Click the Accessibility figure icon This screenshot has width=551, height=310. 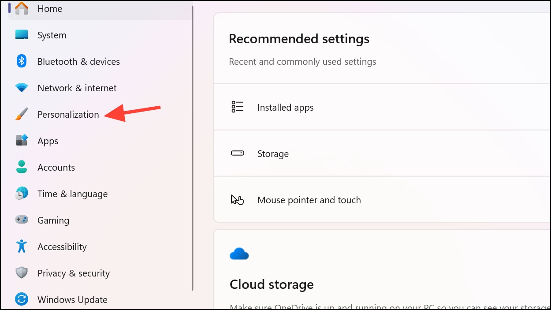point(22,246)
